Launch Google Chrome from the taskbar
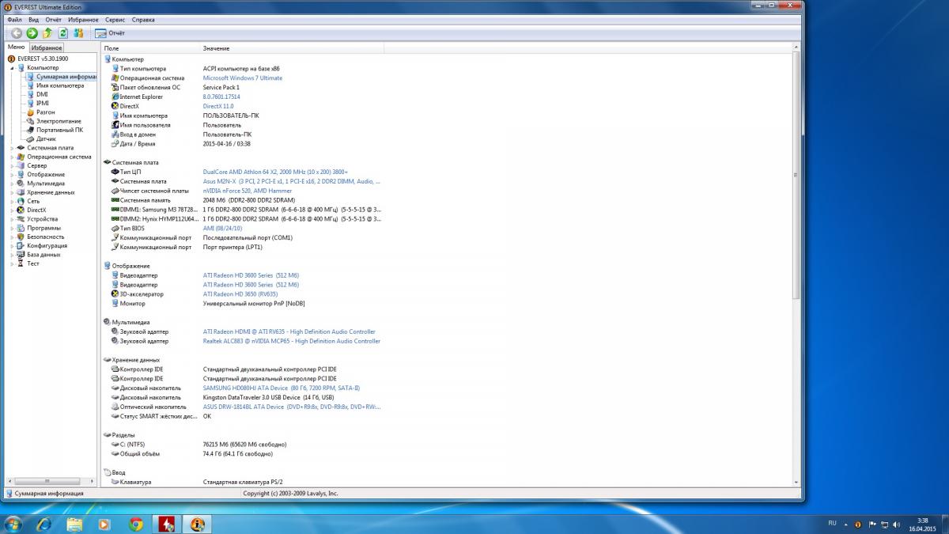Screen dimensions: 949x534 (x=135, y=524)
